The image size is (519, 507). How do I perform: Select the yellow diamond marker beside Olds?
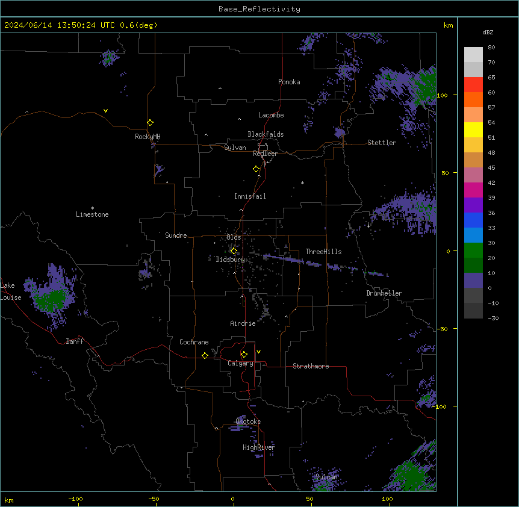[x=234, y=250]
